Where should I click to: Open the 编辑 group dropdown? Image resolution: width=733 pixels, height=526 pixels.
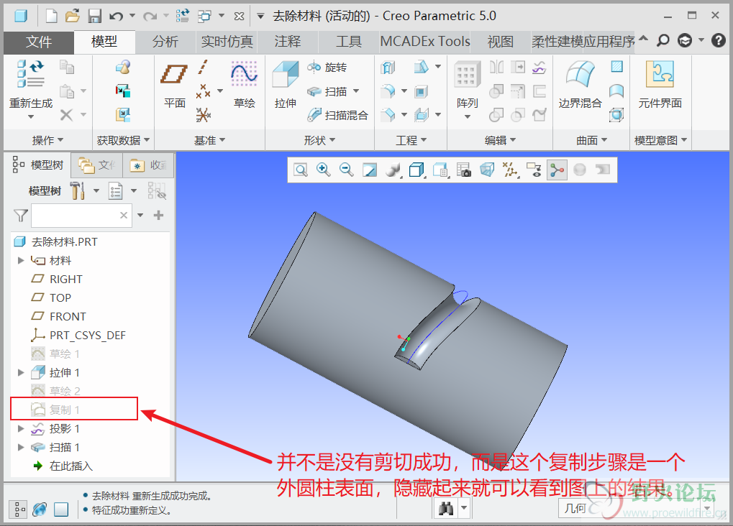point(500,140)
